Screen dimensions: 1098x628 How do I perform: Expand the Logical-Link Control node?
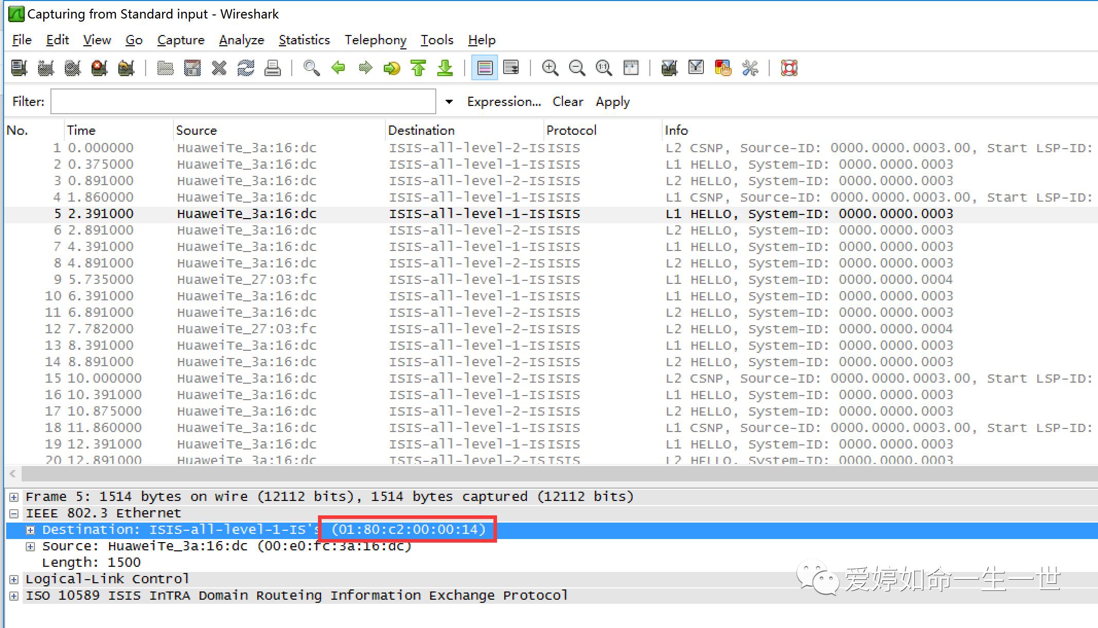point(14,579)
